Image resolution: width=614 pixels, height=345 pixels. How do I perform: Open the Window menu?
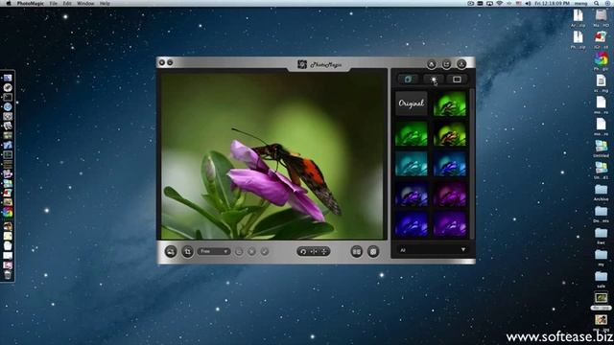[85, 3]
